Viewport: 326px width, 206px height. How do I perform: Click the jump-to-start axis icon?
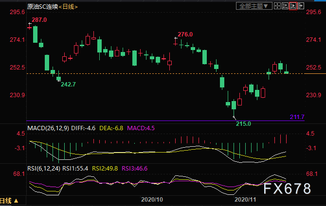pyautogui.click(x=285, y=6)
